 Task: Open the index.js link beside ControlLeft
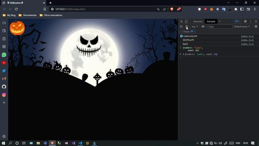pyautogui.click(x=247, y=36)
